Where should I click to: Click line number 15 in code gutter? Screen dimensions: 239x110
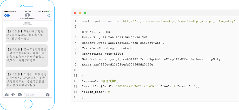[x=75, y=97]
